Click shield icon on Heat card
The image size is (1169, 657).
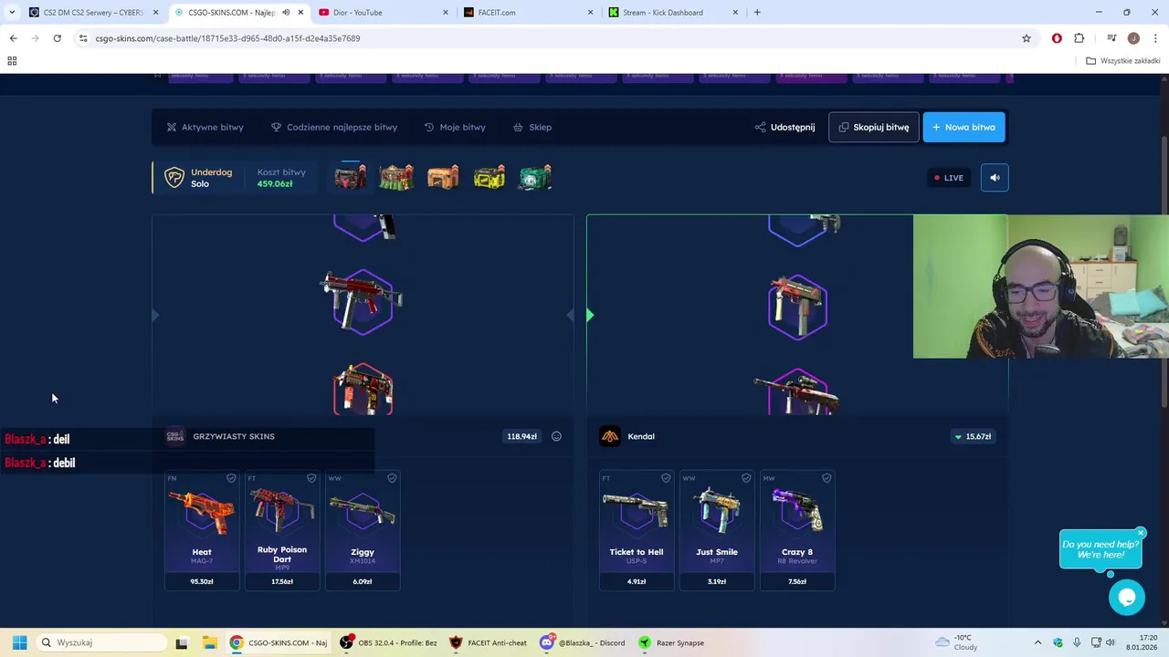[x=231, y=478]
